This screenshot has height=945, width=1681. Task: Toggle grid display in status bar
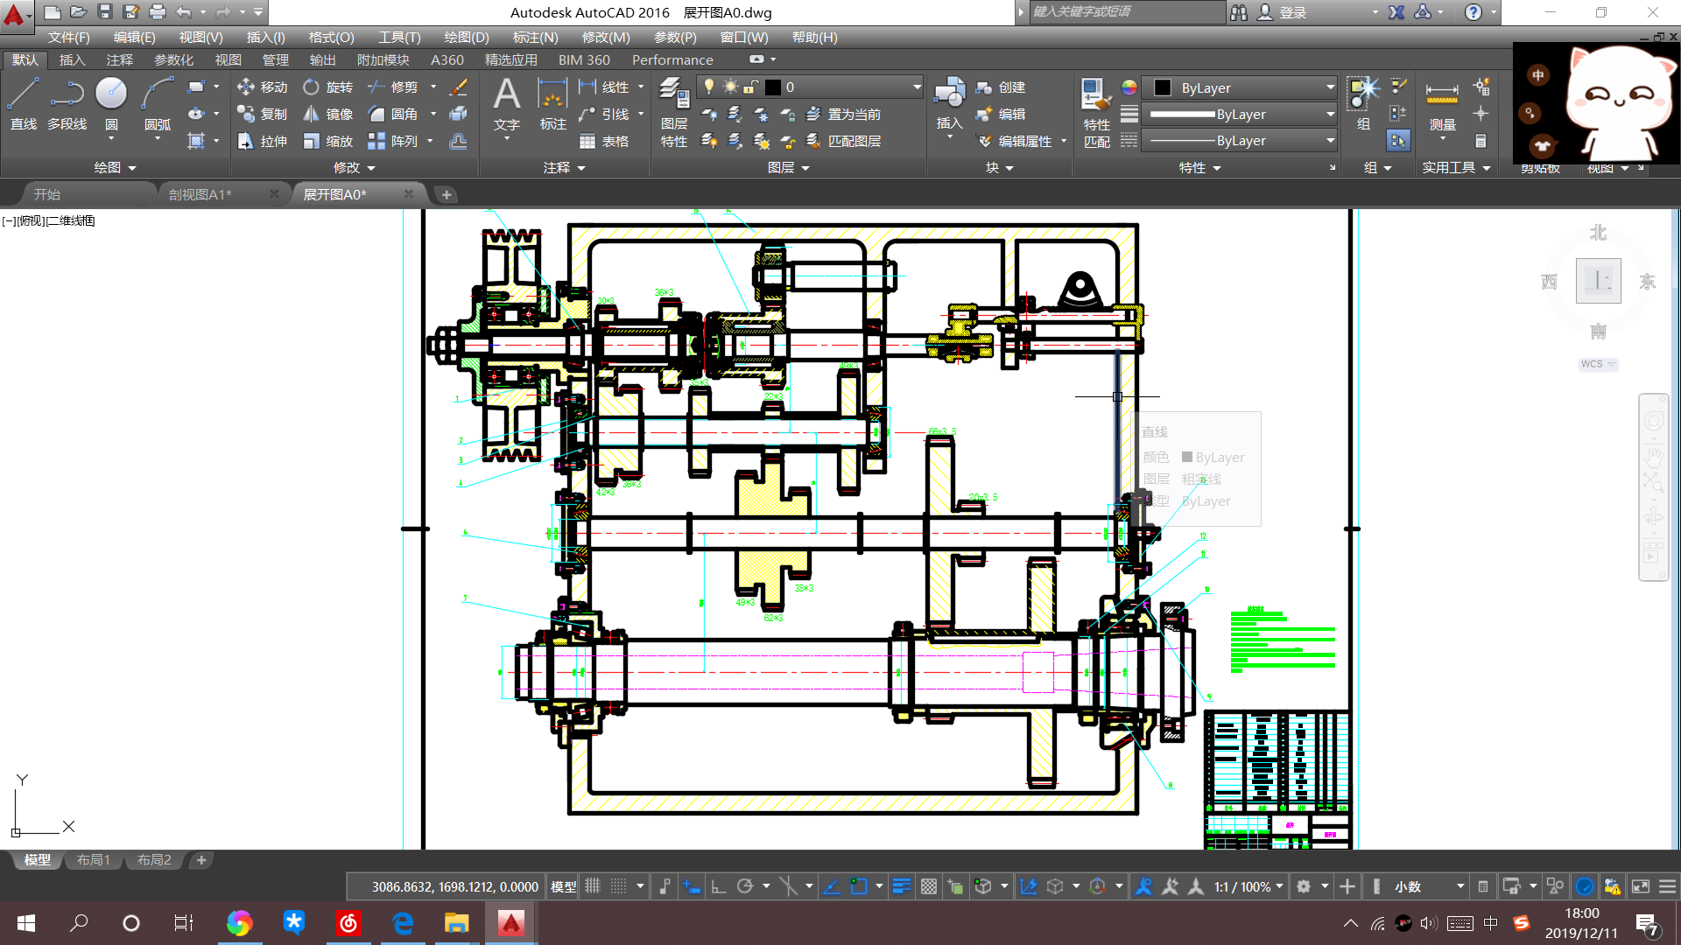click(x=593, y=886)
